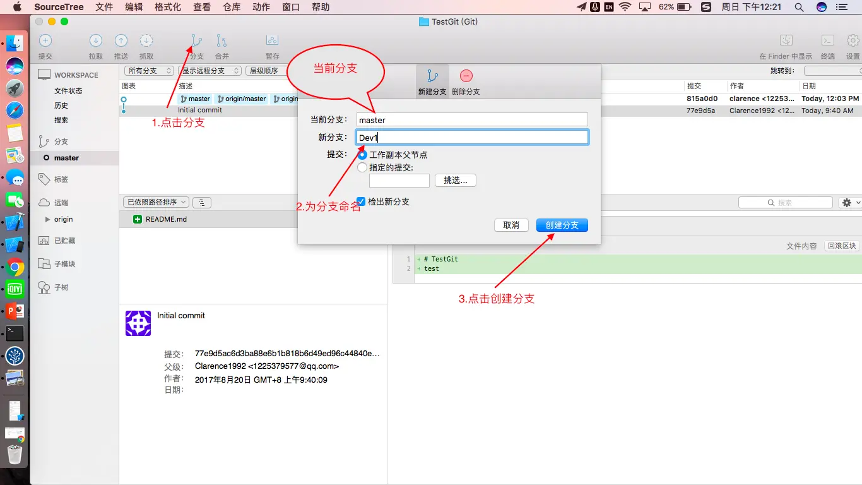This screenshot has height=485, width=862.
Task: Select 文件状态 in sidebar
Action: (x=68, y=91)
